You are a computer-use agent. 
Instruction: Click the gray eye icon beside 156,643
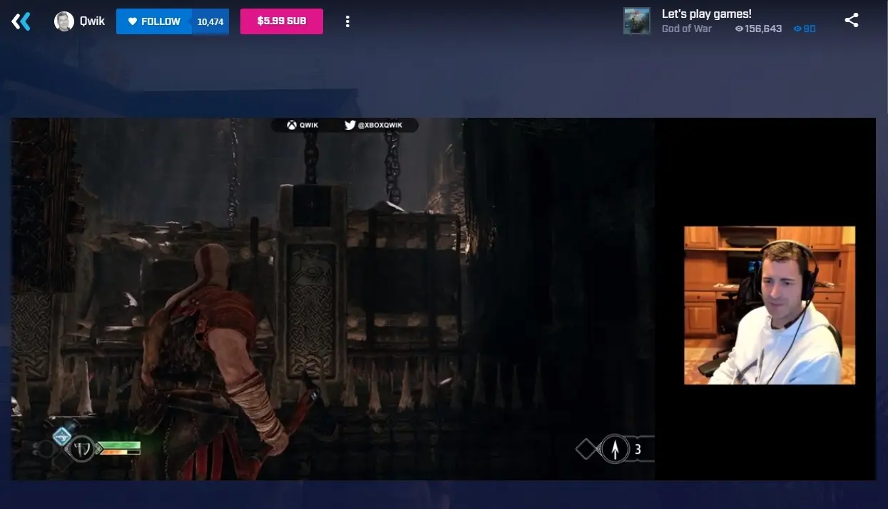pos(739,29)
